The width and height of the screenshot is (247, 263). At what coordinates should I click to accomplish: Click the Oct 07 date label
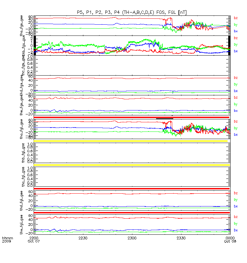[34, 241]
